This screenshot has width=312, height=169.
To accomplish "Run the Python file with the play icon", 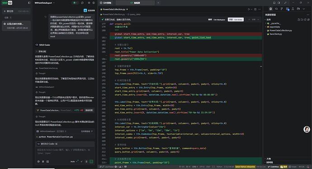I will [249, 9].
